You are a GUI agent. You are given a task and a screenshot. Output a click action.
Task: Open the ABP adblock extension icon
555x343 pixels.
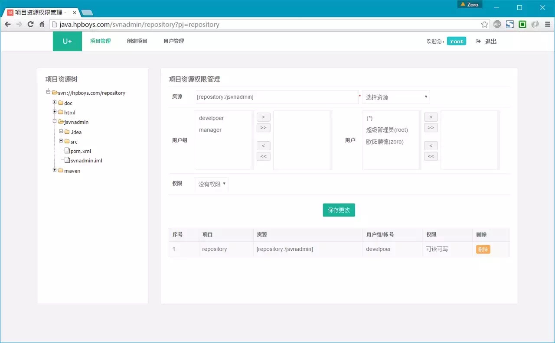coord(497,24)
